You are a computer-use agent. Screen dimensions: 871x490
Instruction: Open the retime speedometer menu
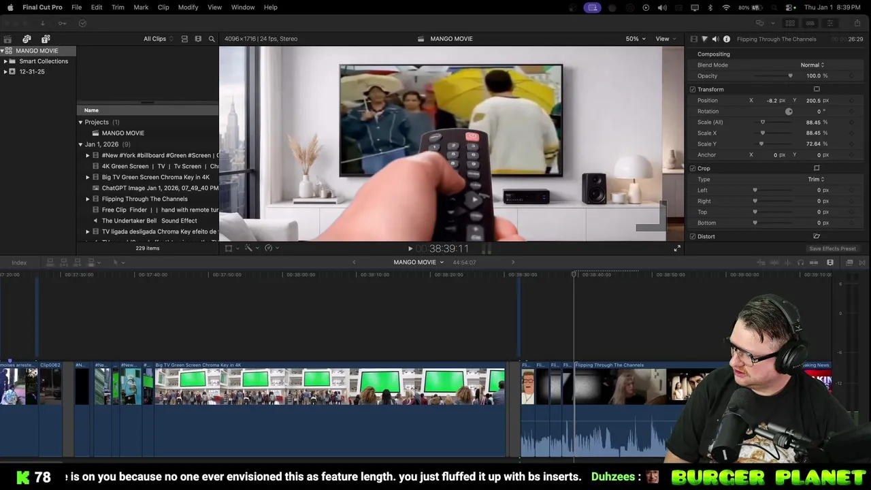click(270, 248)
